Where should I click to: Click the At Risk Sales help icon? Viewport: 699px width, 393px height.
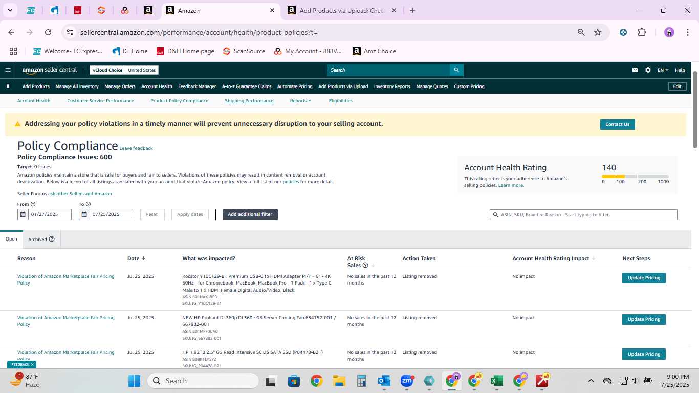click(365, 265)
